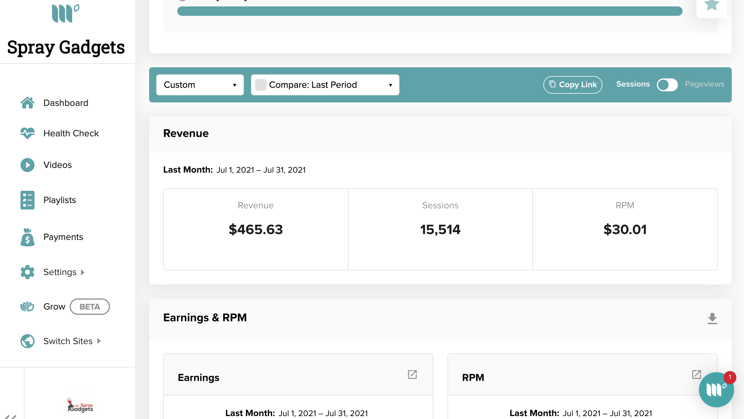This screenshot has width=744, height=419.
Task: Click the Spray Gadgets site thumbnail logo
Action: point(80,406)
